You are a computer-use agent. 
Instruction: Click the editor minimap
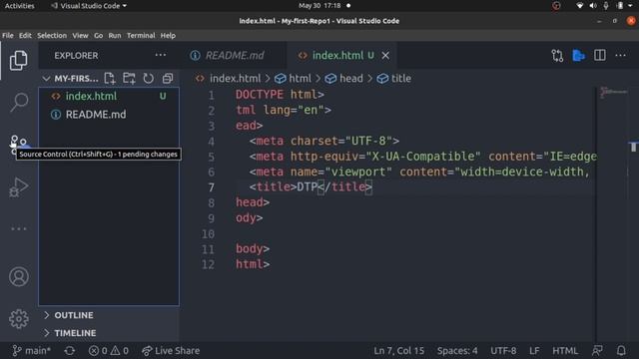[614, 93]
